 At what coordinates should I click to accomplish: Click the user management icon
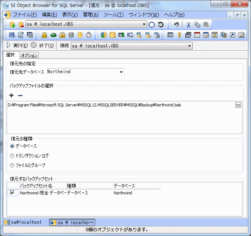click(x=44, y=35)
